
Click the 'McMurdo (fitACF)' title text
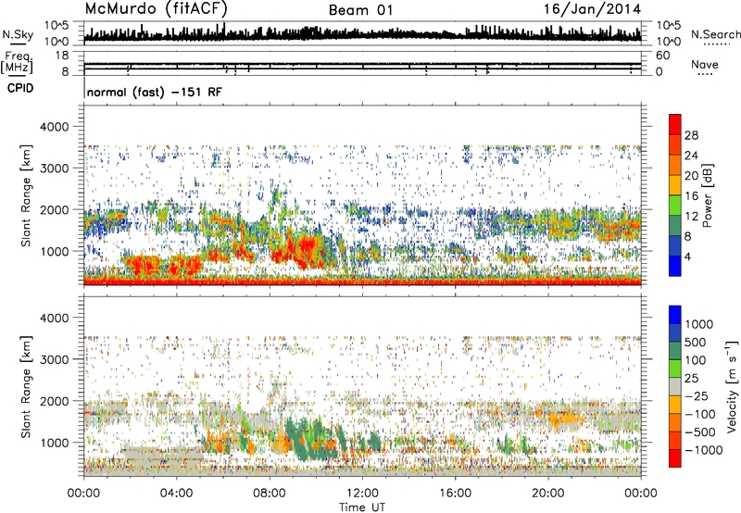tap(157, 8)
